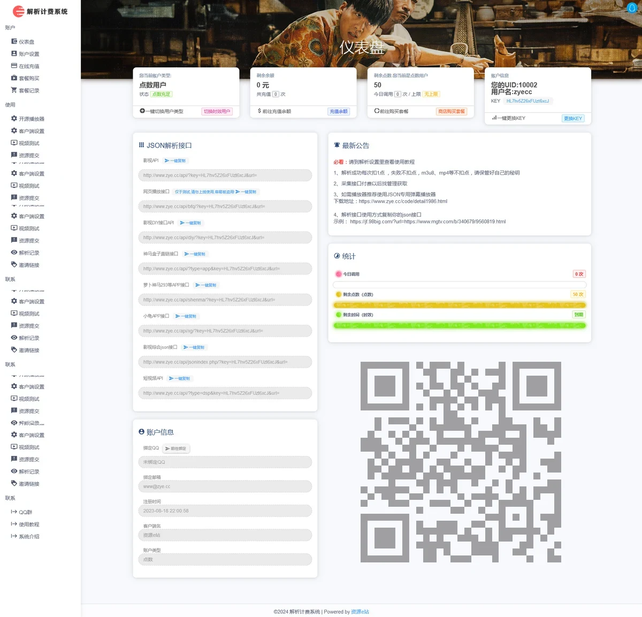Click the 在线充值 credit card icon
The width and height of the screenshot is (642, 617).
coord(14,66)
